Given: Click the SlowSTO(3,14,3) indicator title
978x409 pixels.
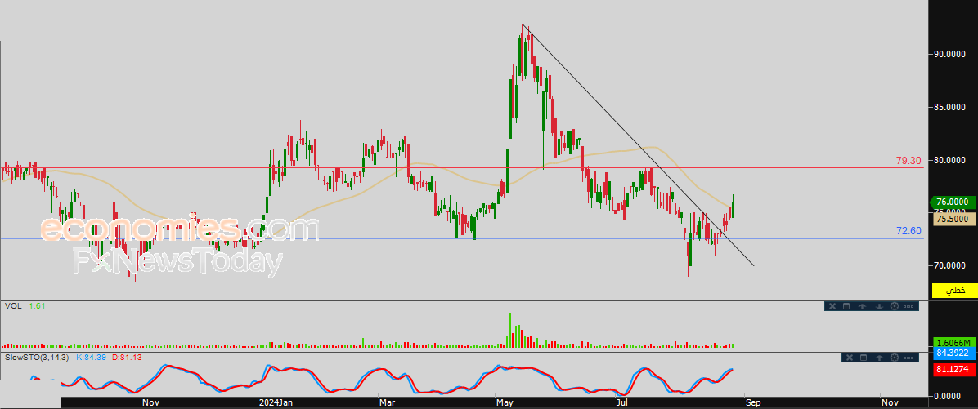Looking at the screenshot, I should pyautogui.click(x=38, y=358).
